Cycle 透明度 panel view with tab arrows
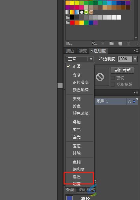The image size is (140, 200). tap(92, 51)
